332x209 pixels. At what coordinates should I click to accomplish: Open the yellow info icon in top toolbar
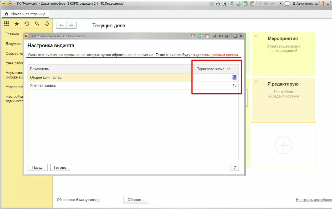pyautogui.click(x=323, y=4)
